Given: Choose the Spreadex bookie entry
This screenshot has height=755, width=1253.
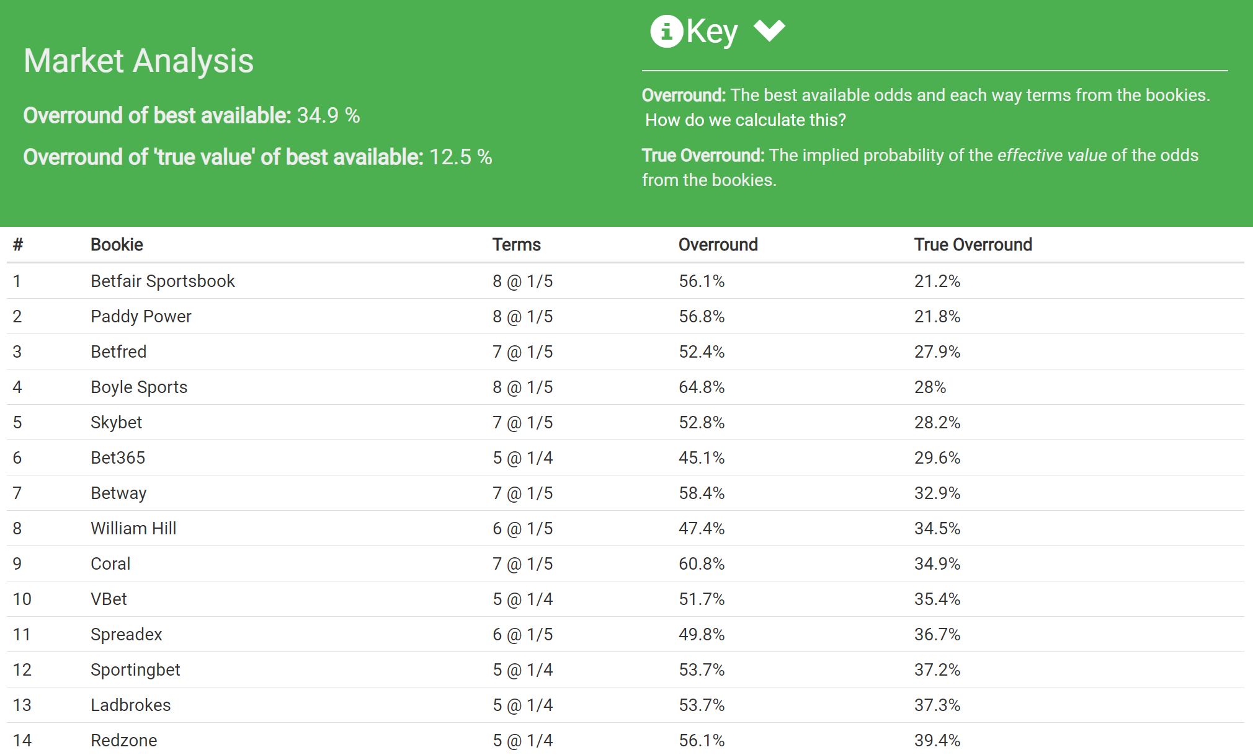Looking at the screenshot, I should [x=126, y=635].
